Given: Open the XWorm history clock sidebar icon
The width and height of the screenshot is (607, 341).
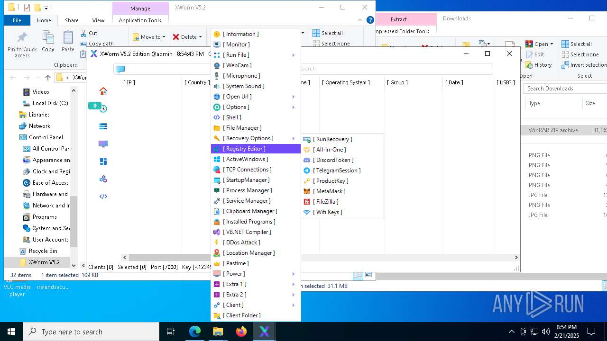Looking at the screenshot, I should click(103, 109).
